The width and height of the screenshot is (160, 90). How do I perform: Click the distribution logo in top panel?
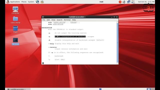click(x=8, y=2)
